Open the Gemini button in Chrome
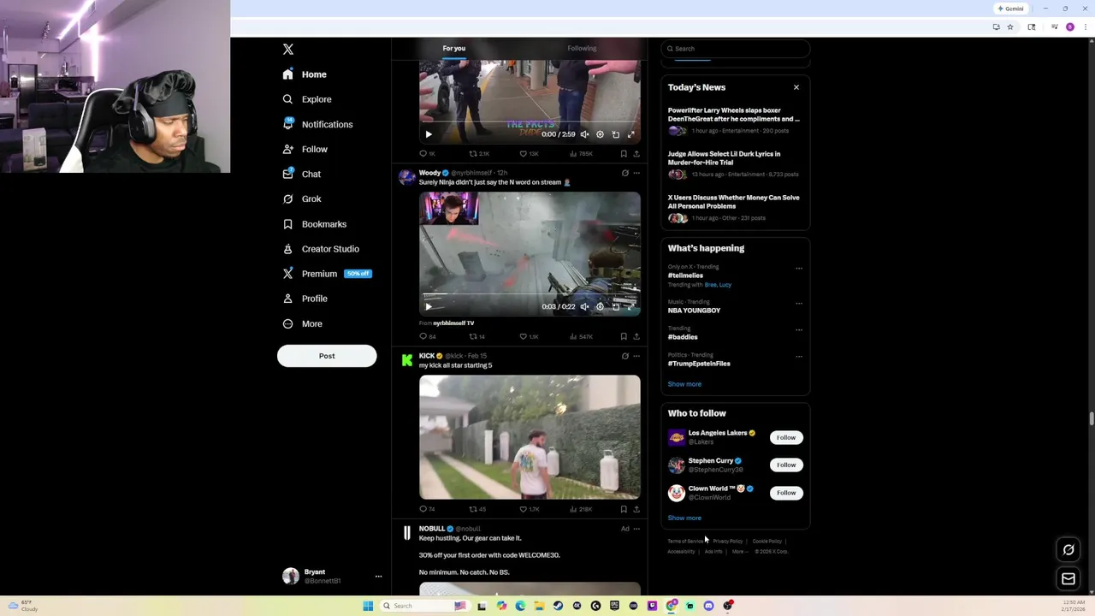The image size is (1095, 616). click(1011, 9)
